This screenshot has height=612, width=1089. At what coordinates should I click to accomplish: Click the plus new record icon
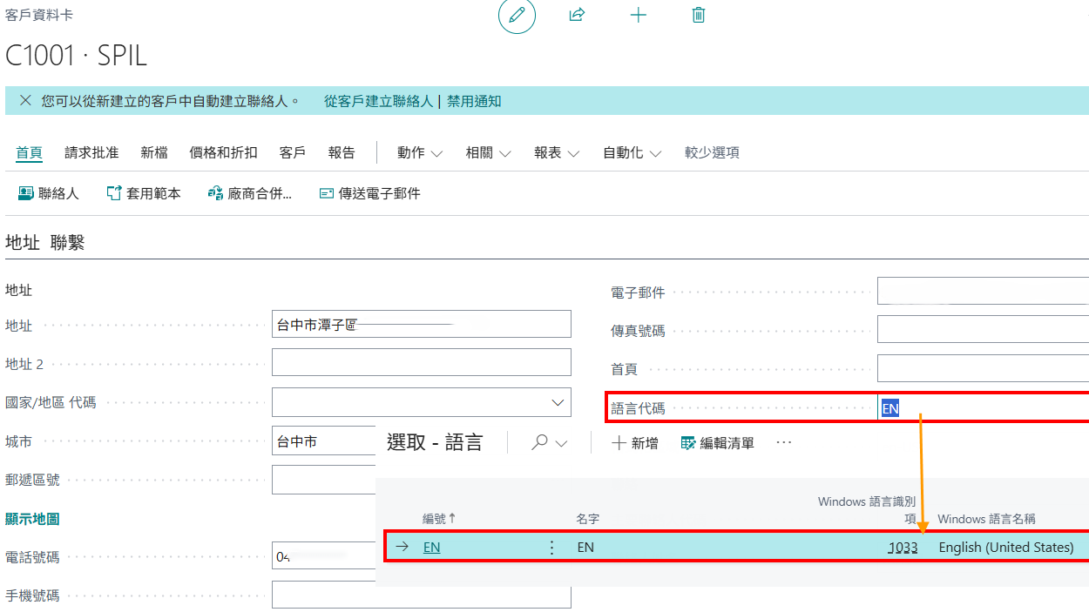[638, 15]
